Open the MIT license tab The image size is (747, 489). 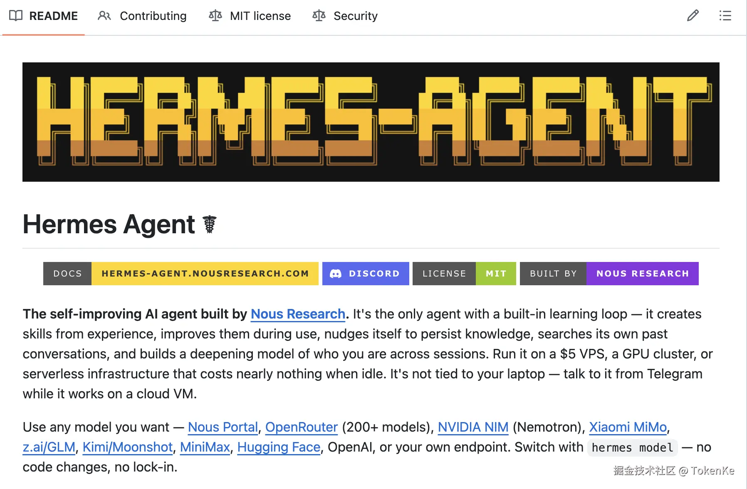[x=250, y=16]
